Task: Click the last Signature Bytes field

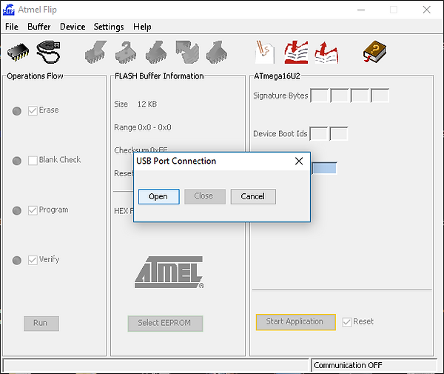Action: [380, 96]
